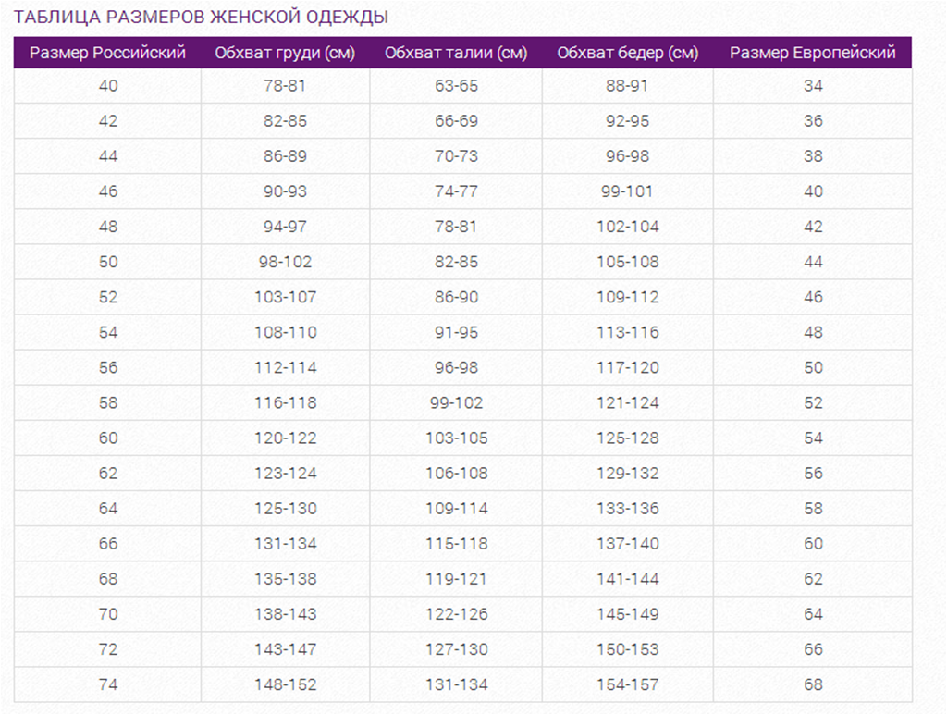This screenshot has height=715, width=947.
Task: Click Russian size 40 in first column
Action: coord(107,86)
